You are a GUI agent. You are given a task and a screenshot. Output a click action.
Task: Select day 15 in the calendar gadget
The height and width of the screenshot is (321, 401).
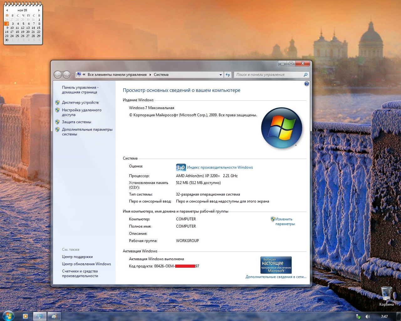click(39, 28)
